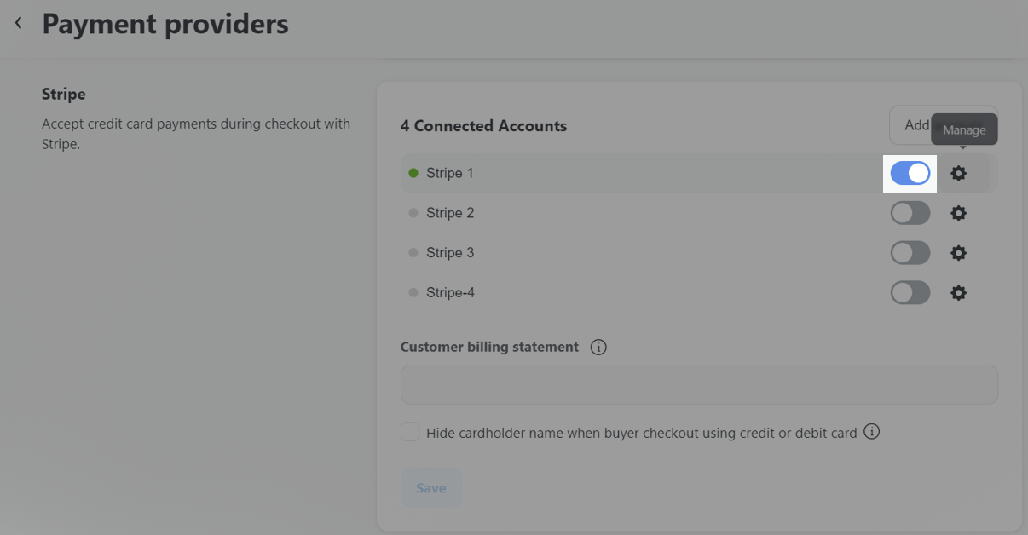This screenshot has width=1028, height=535.
Task: Enable the Stripe 2 account toggle
Action: 910,213
